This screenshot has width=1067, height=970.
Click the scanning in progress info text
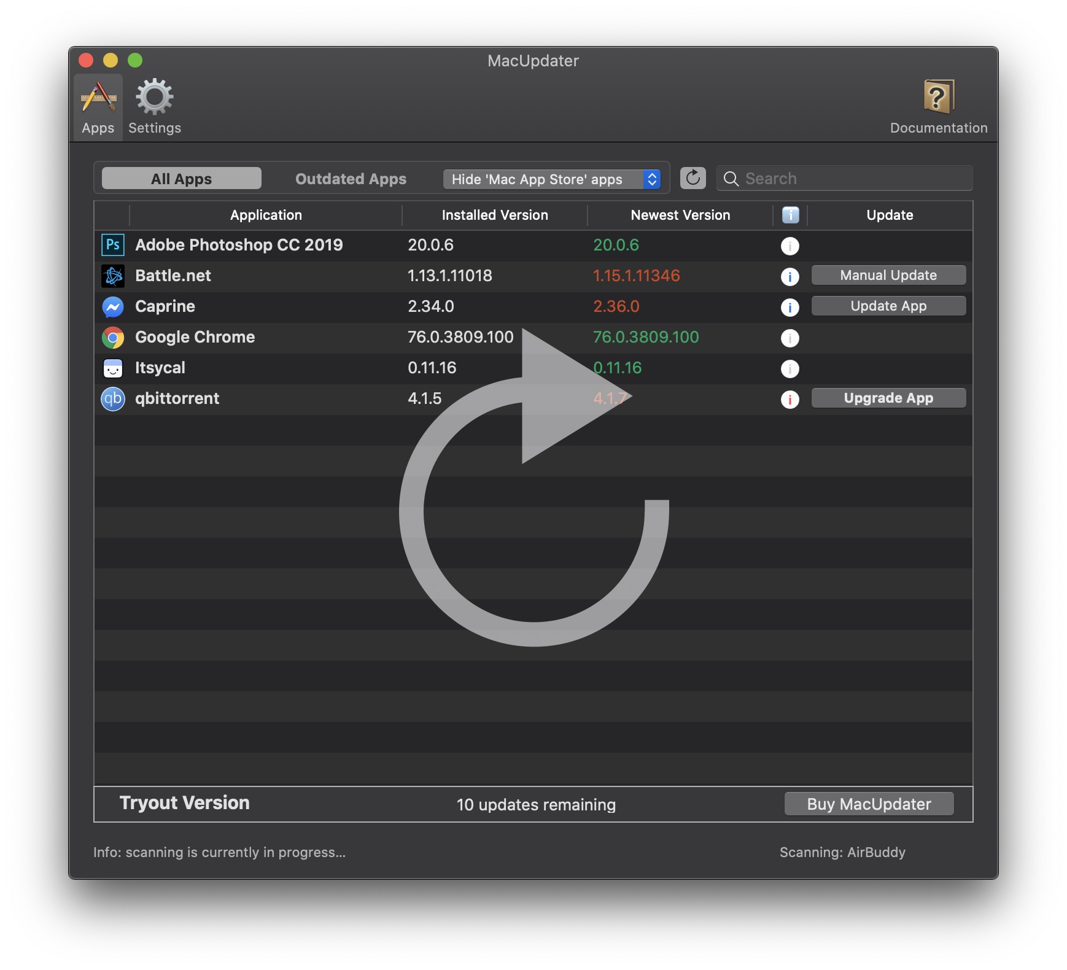tap(219, 852)
